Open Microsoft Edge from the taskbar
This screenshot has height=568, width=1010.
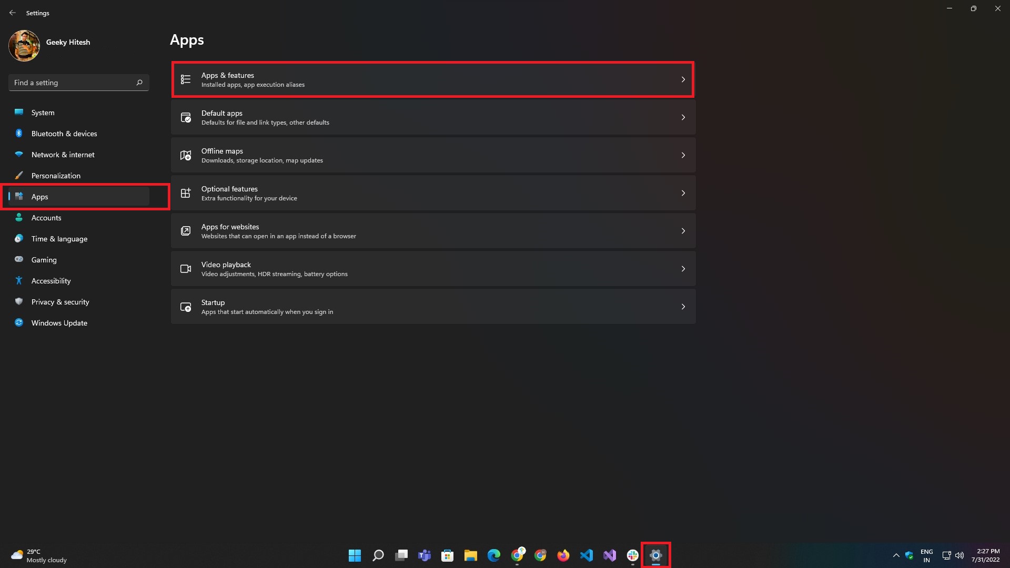(493, 555)
